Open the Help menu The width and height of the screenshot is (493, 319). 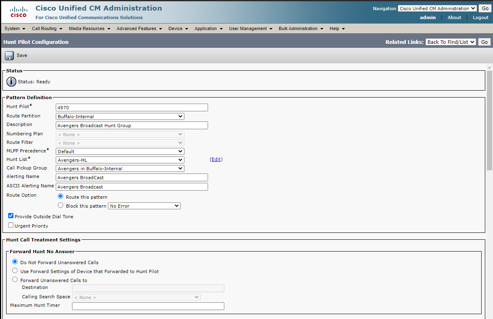[337, 28]
